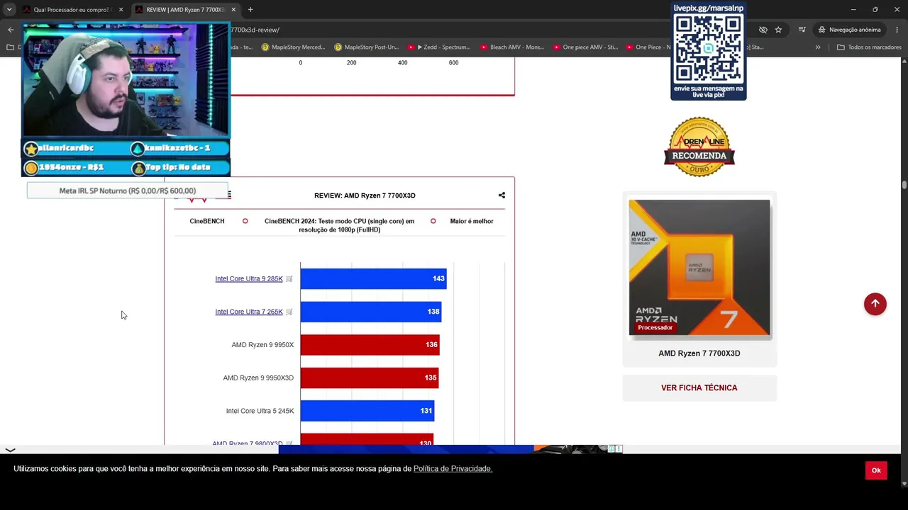Click the streamer webcam overlay
Screen dimensions: 908x510
click(126, 80)
